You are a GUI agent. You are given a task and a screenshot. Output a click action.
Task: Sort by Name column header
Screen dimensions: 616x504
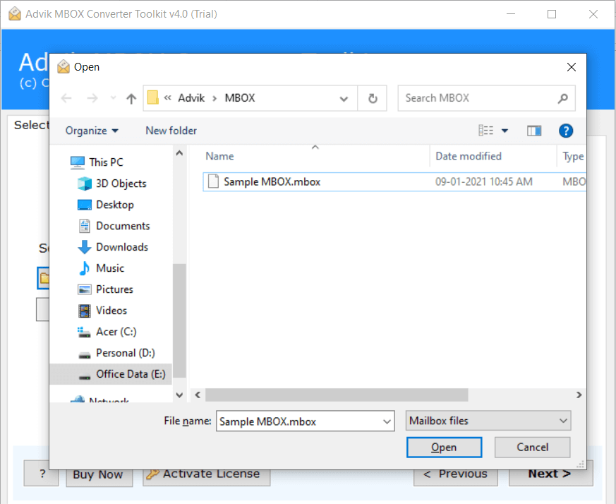point(219,156)
